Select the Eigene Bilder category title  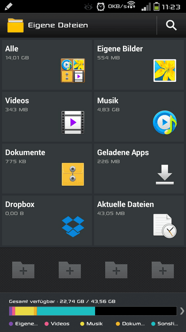click(x=120, y=49)
